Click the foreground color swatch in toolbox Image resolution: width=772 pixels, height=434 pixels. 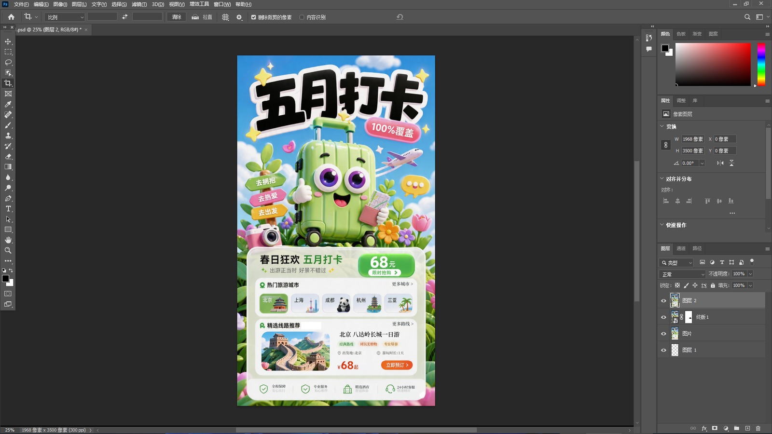tap(5, 278)
